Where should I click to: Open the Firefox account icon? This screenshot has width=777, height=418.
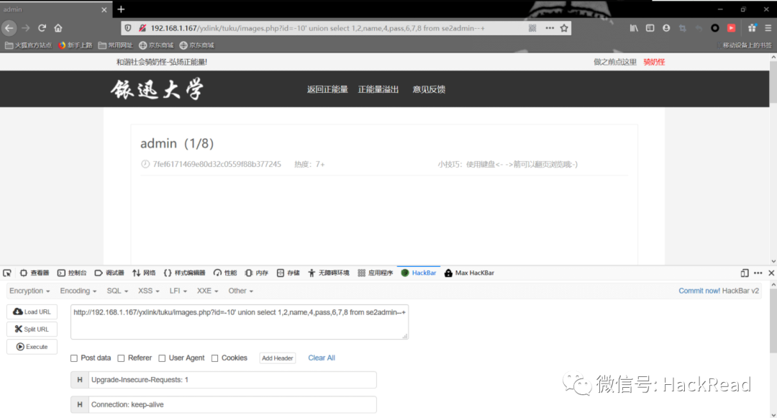[666, 28]
